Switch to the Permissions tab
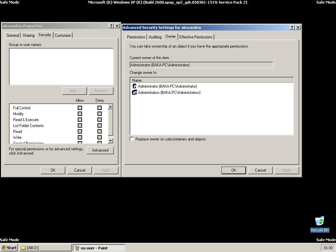 pyautogui.click(x=136, y=37)
